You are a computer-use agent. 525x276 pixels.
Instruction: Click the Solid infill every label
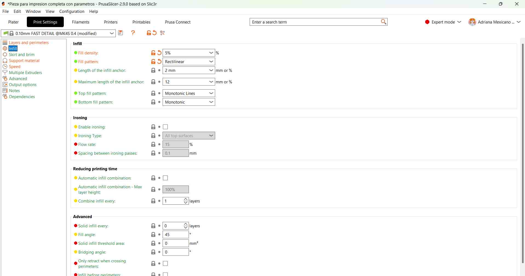point(93,226)
